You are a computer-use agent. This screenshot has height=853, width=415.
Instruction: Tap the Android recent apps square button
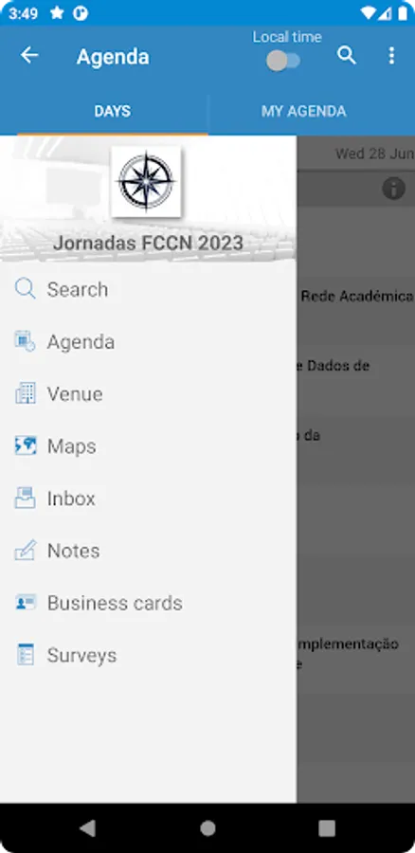click(x=327, y=828)
